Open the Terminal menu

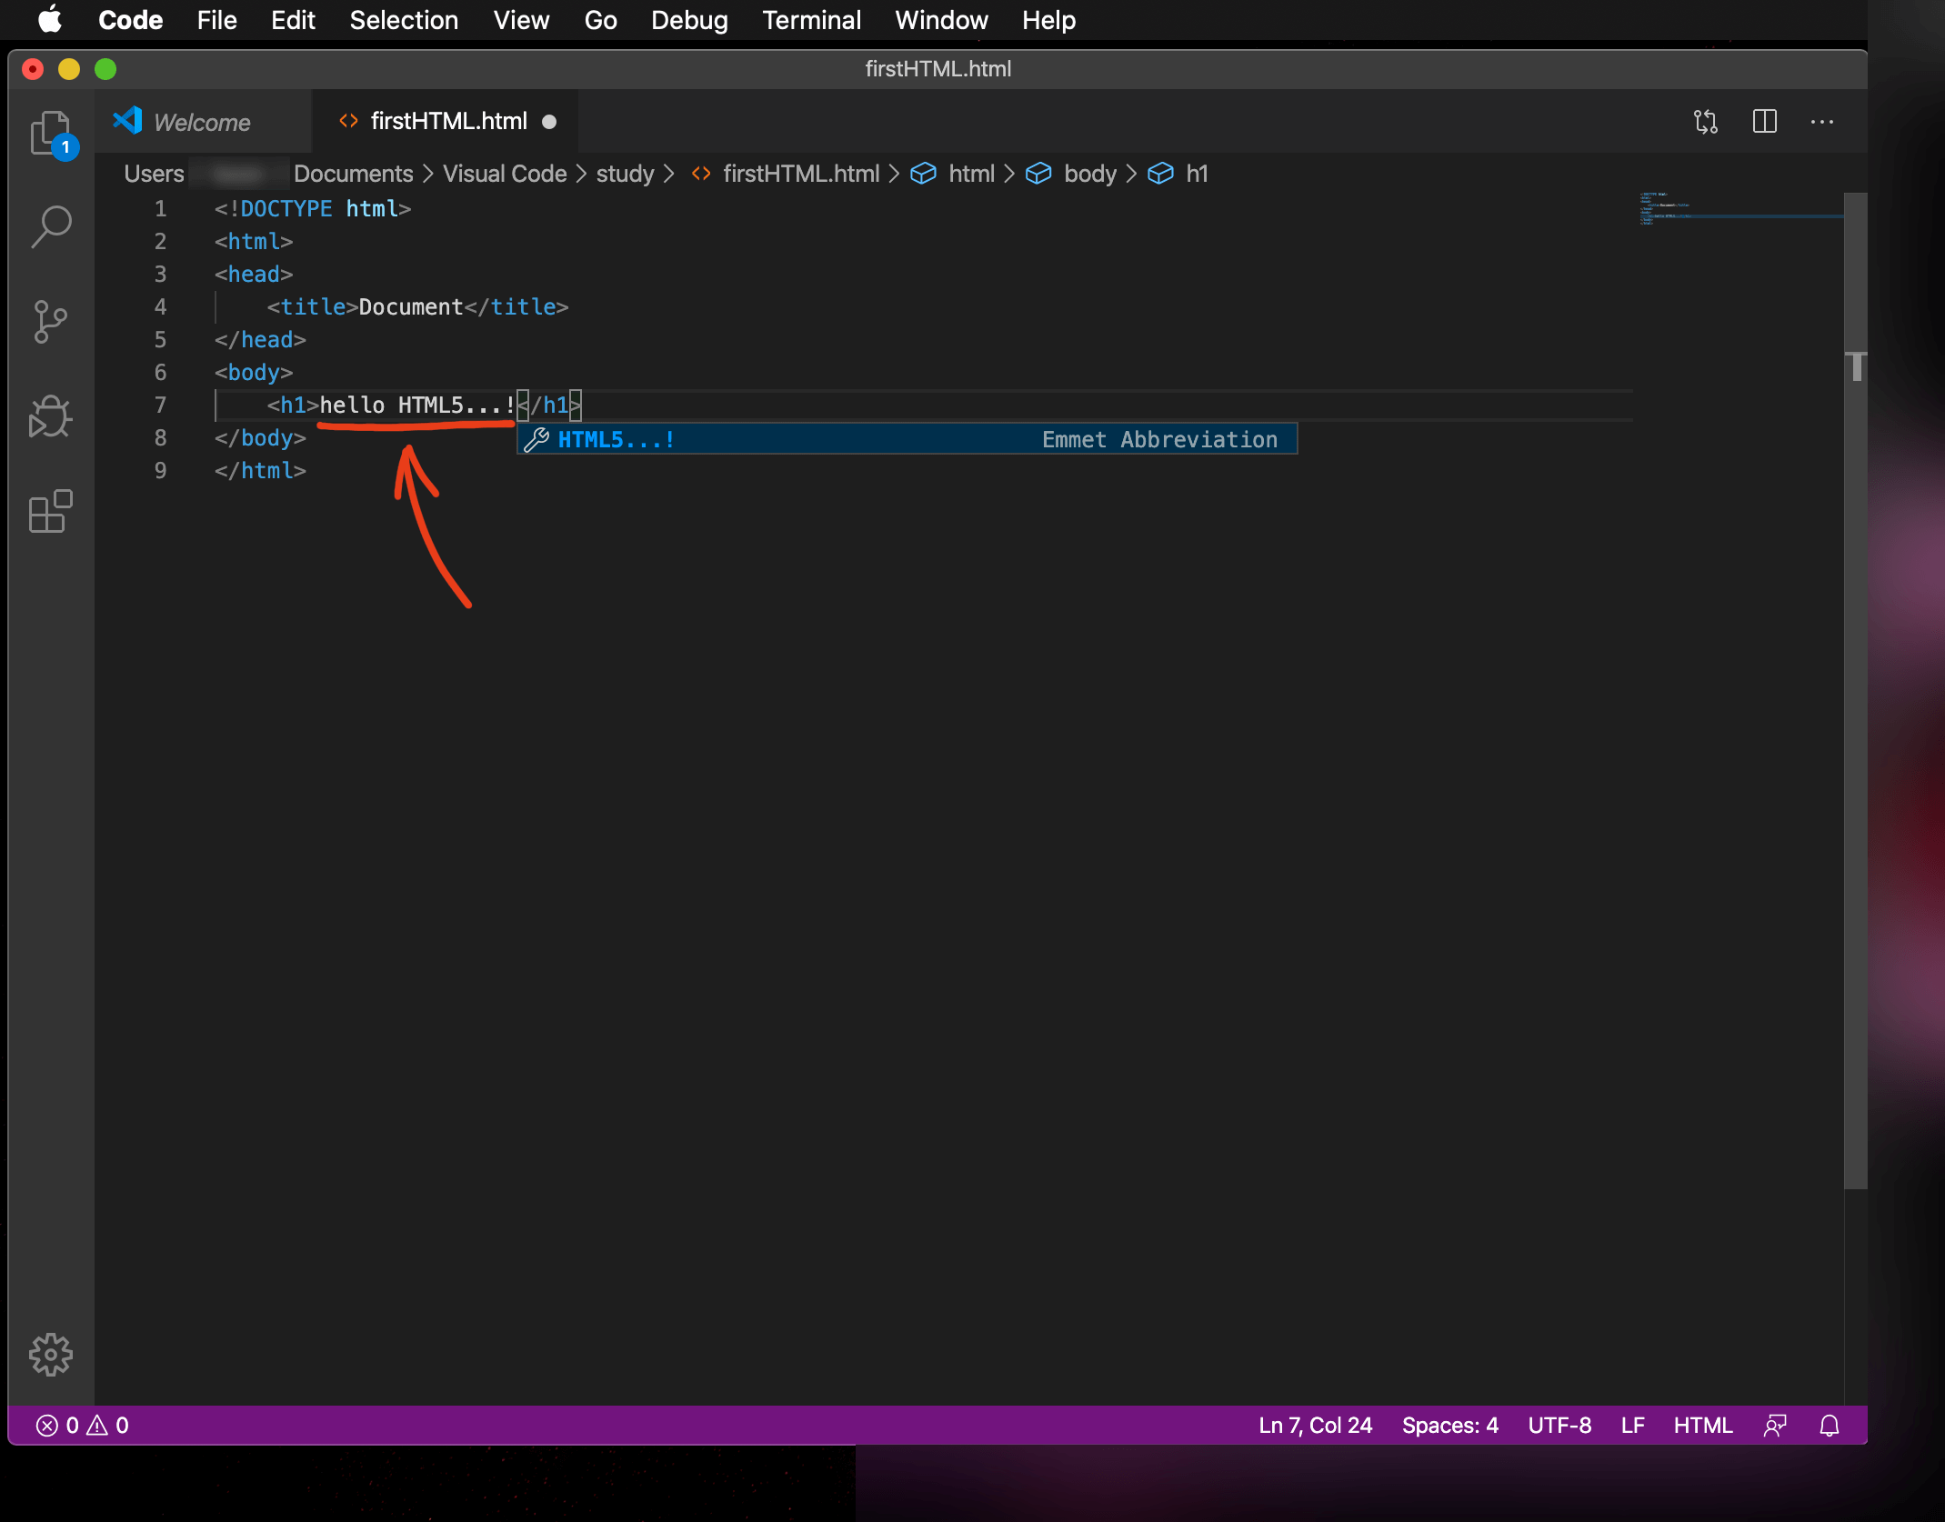[811, 20]
